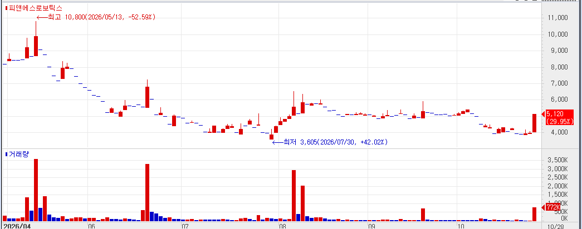Image resolution: width=582 pixels, height=229 pixels.
Task: Select the blue legend marker beside 거래량
Action: 6,154
